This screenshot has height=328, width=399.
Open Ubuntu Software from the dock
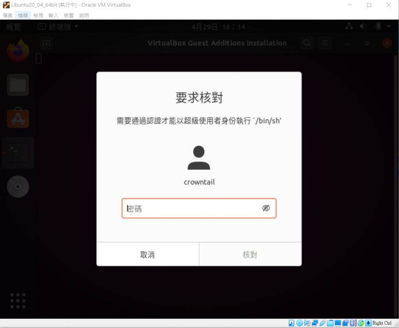[18, 118]
